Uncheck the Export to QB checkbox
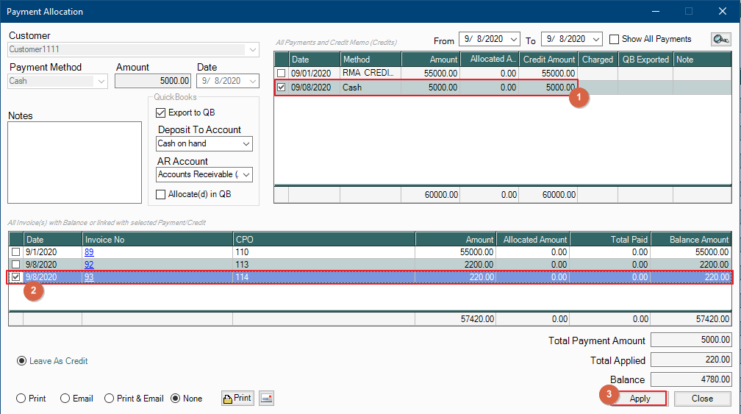Image resolution: width=741 pixels, height=414 pixels. tap(162, 113)
